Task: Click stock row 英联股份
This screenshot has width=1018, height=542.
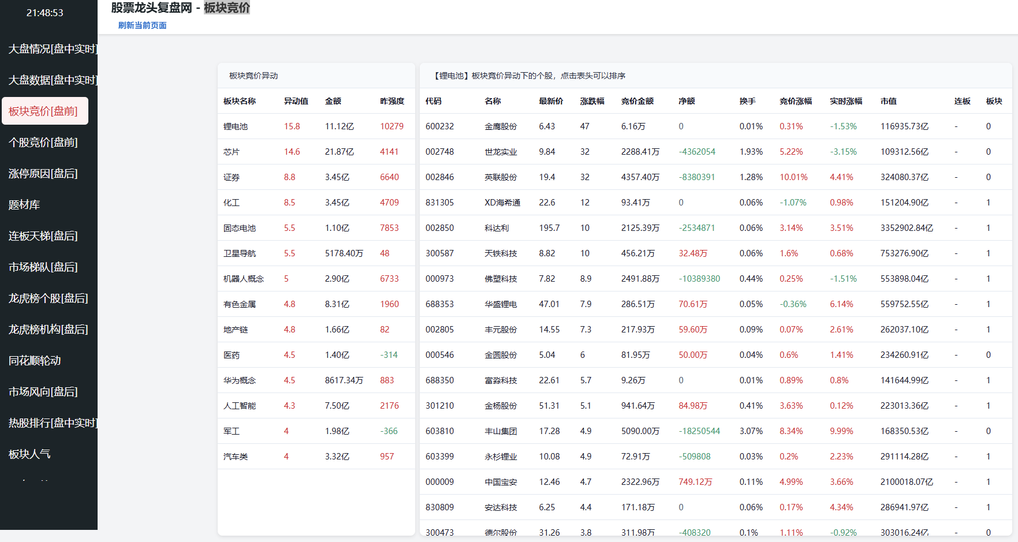Action: (501, 177)
